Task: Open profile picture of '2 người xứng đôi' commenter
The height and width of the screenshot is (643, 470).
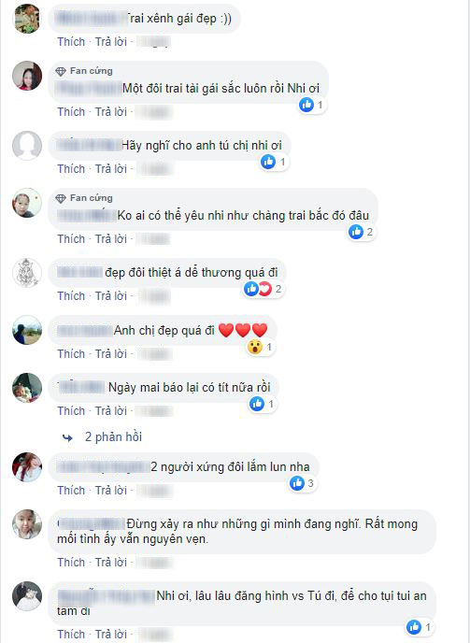Action: point(27,467)
